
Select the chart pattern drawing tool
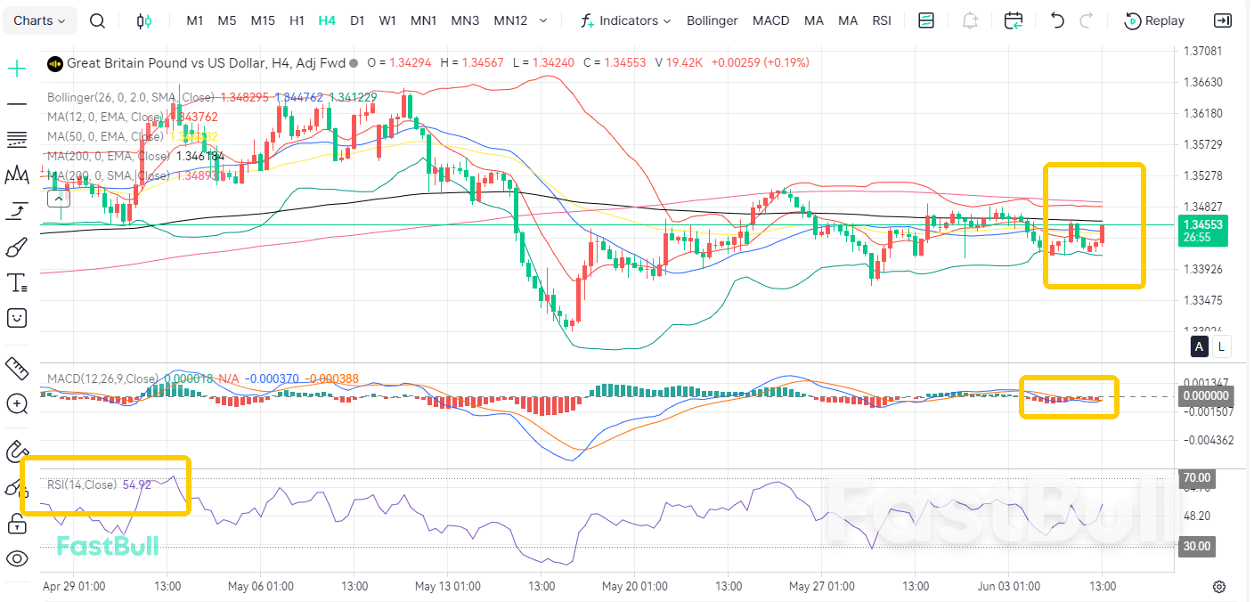click(17, 175)
